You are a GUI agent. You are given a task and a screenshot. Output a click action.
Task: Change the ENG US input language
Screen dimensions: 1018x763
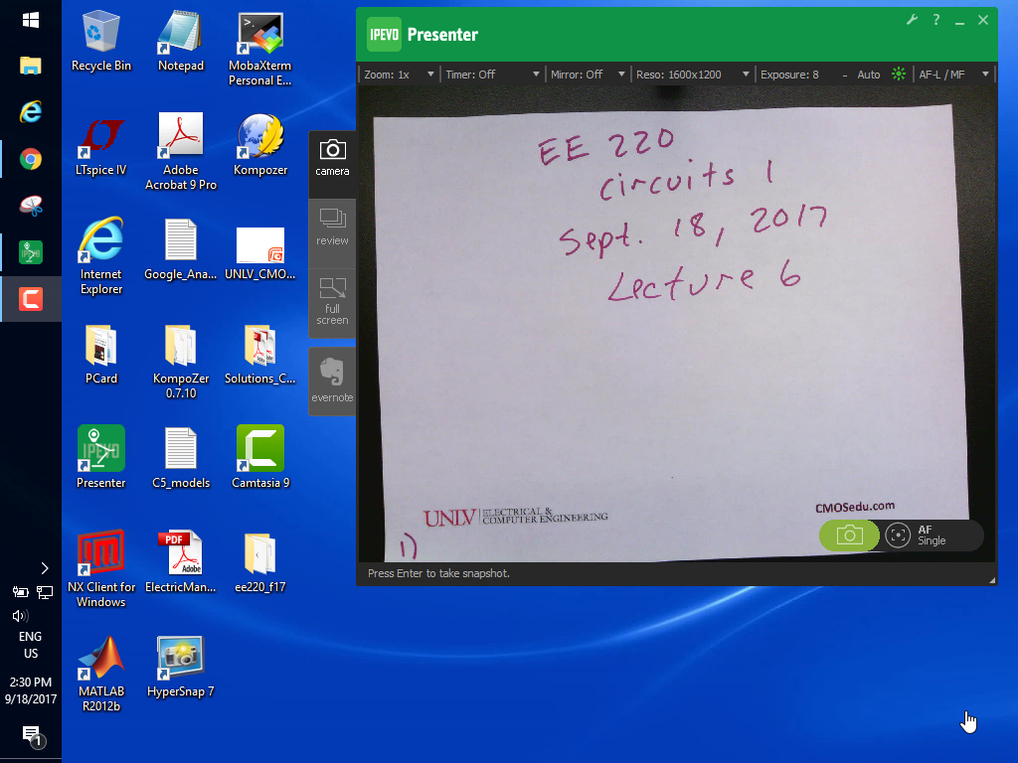click(31, 645)
